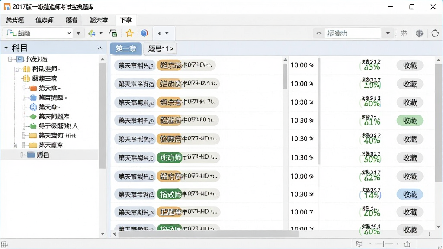This screenshot has height=249, width=443.
Task: Expand the top-level tree node with the monitor icon
Action: point(10,59)
